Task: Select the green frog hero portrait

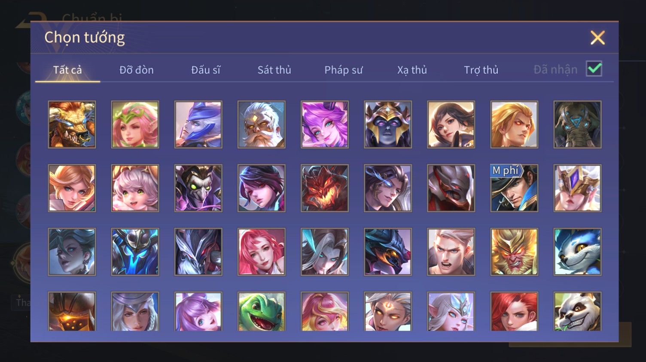Action: point(262,311)
